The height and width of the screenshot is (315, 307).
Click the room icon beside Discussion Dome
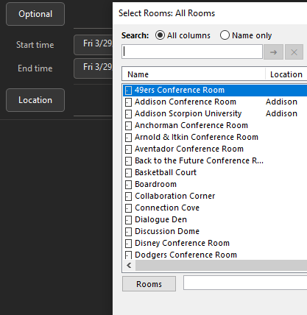pyautogui.click(x=128, y=232)
